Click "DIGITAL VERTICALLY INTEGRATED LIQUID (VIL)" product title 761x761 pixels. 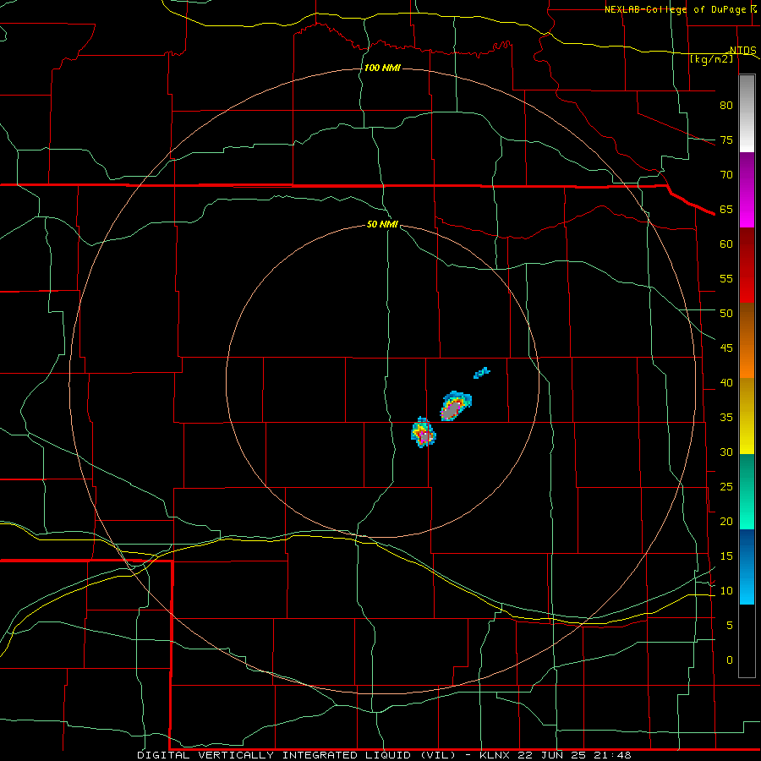point(297,755)
